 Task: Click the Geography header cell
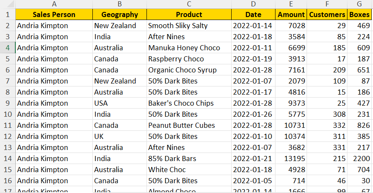click(x=120, y=14)
